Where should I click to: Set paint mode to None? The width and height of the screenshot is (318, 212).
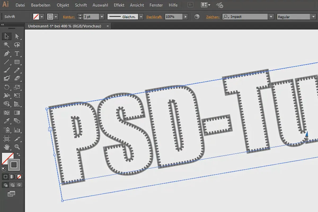coord(19,176)
